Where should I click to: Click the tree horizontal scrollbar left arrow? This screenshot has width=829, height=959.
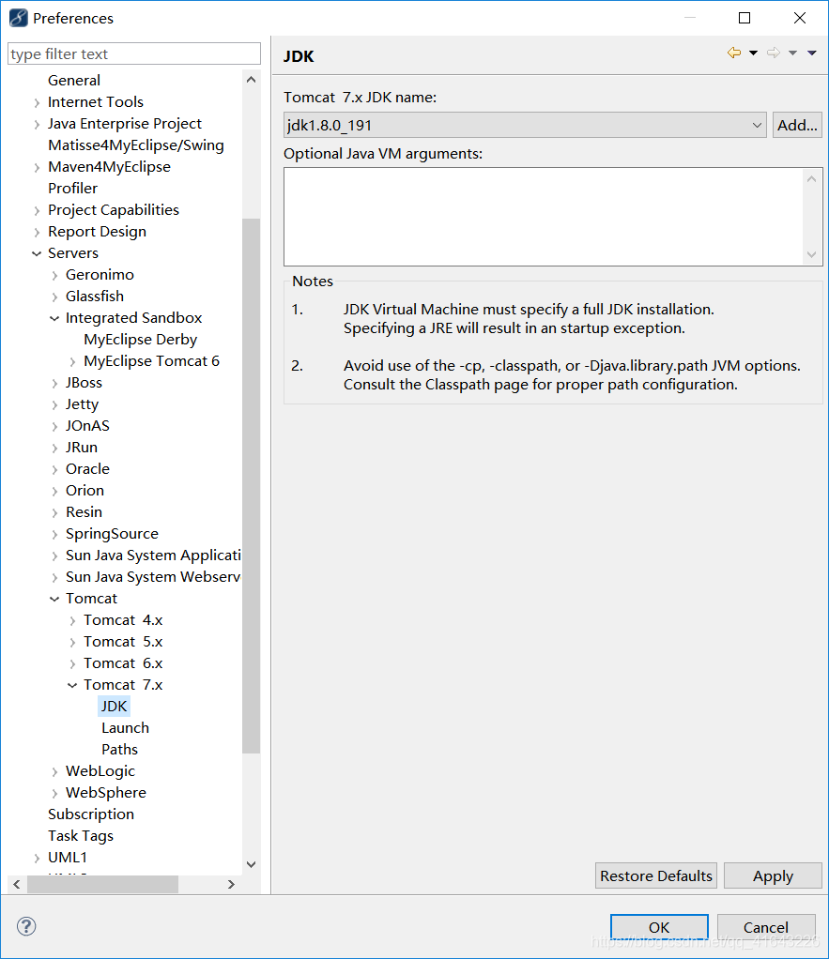[17, 884]
